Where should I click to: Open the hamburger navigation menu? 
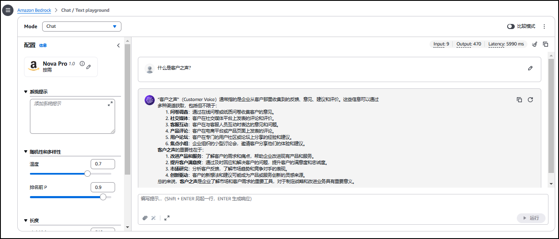pyautogui.click(x=8, y=10)
